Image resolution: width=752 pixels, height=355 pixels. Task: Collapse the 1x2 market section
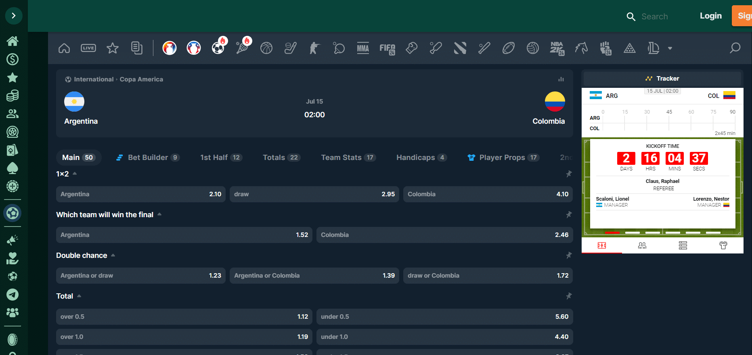point(75,174)
